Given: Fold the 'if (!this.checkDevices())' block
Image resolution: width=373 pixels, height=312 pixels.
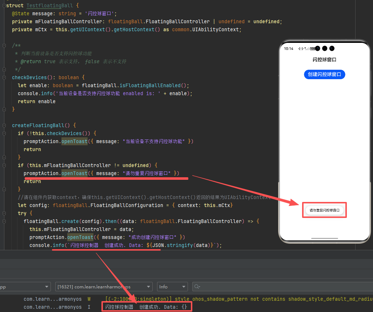Looking at the screenshot, I should coord(4,134).
